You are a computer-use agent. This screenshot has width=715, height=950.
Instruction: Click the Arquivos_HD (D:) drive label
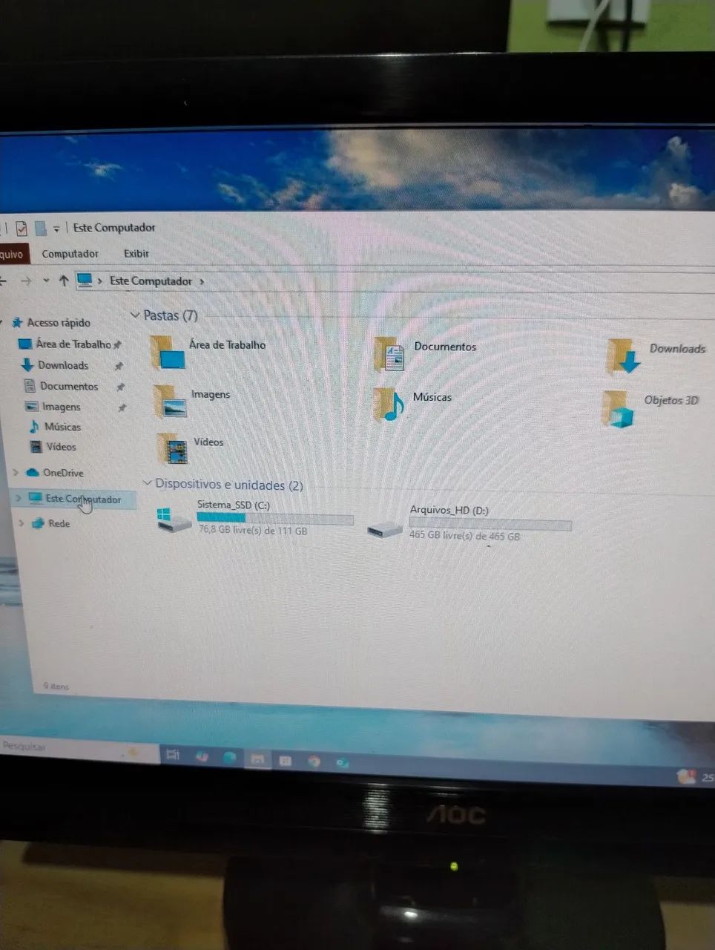click(x=449, y=510)
